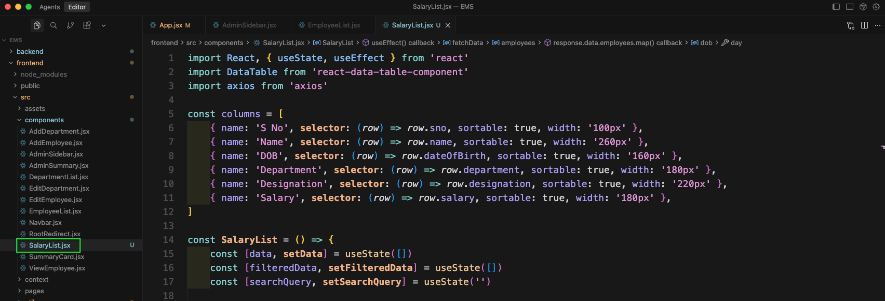Click the 'response.data.employees.map() callback' breadcrumb
Screen dimensions: 885x301
pyautogui.click(x=613, y=42)
